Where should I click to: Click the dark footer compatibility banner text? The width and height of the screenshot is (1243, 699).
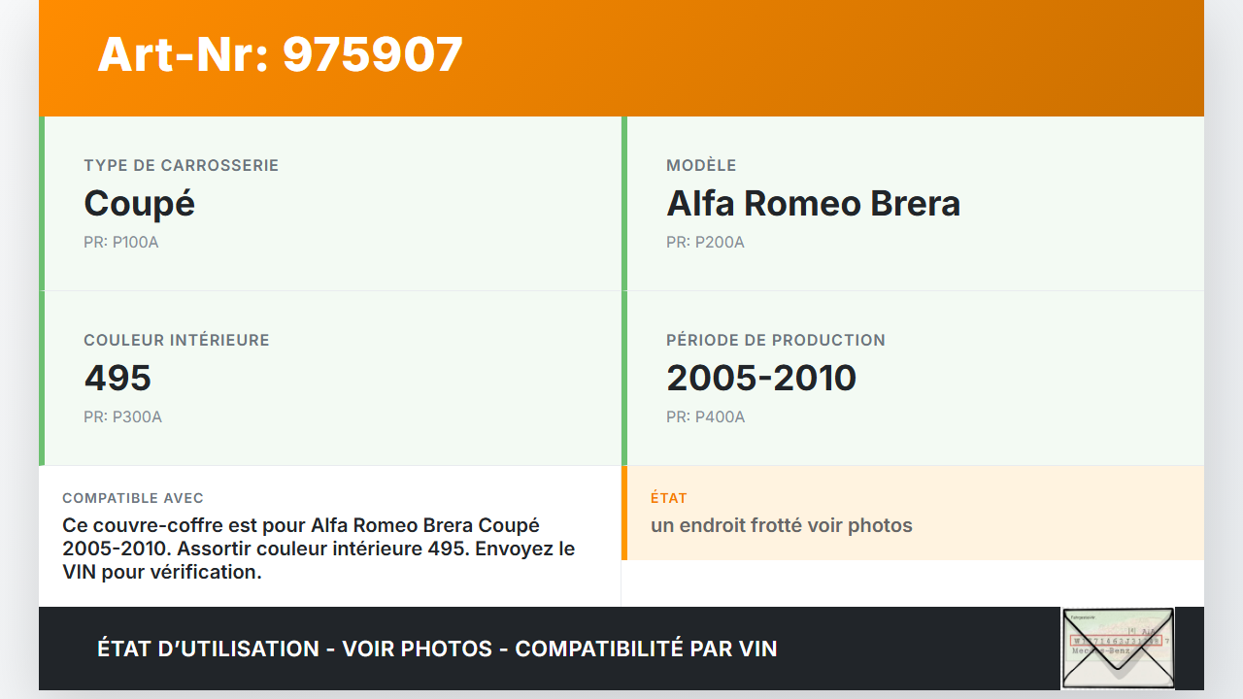pos(437,649)
